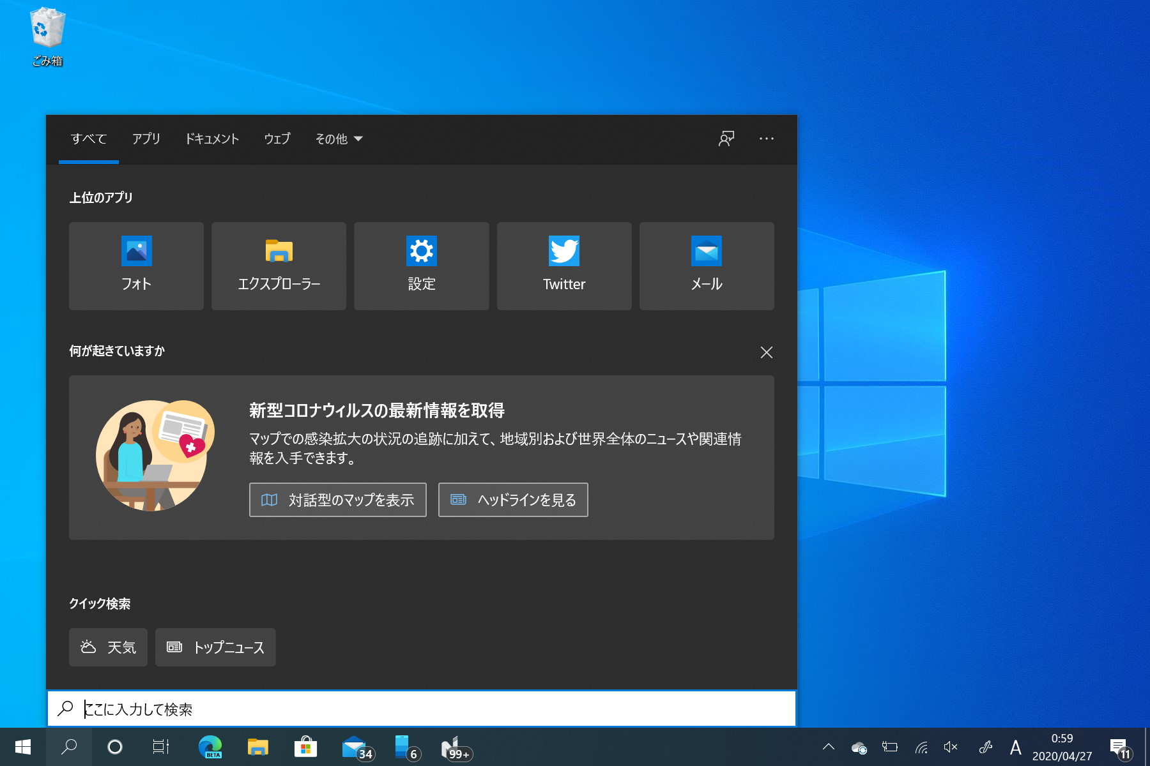Click inside the ここに入力して検索 search box
Viewport: 1150px width, 766px height.
coord(256,709)
